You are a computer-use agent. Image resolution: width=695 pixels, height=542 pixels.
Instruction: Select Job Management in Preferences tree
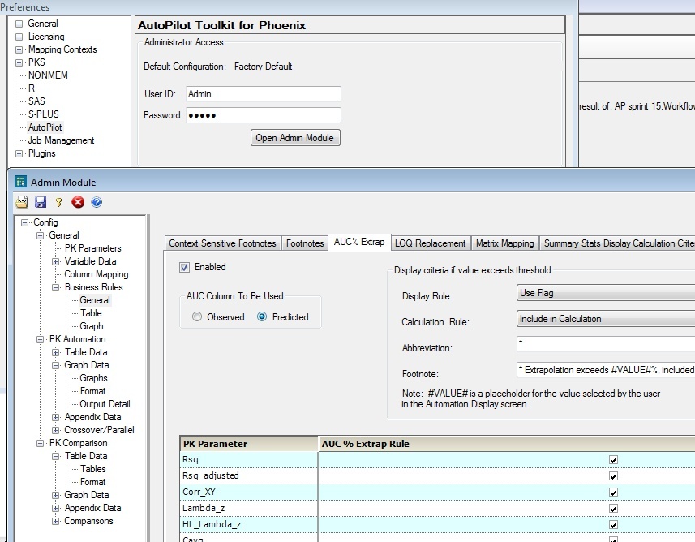[61, 140]
